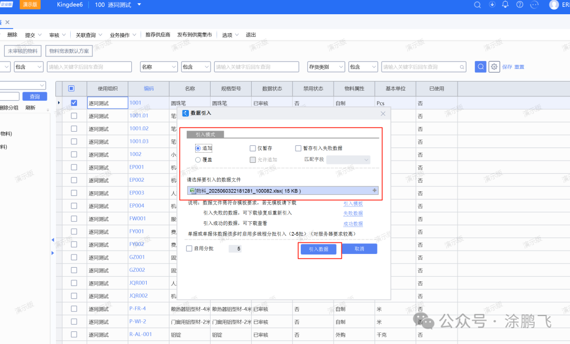This screenshot has height=344, width=570.
Task: Open notifications bell in the top bar
Action: coord(506,5)
